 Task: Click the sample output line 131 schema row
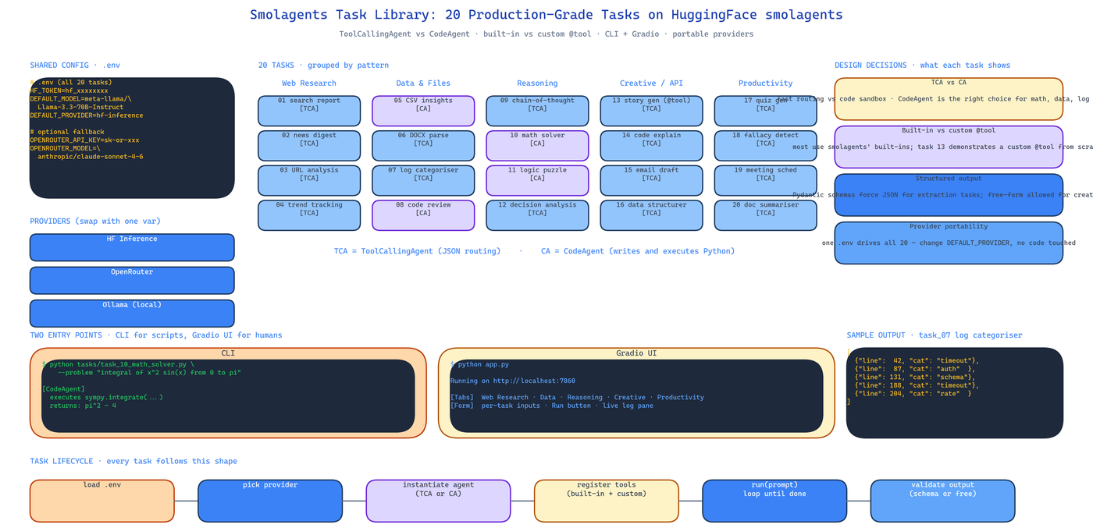[915, 377]
